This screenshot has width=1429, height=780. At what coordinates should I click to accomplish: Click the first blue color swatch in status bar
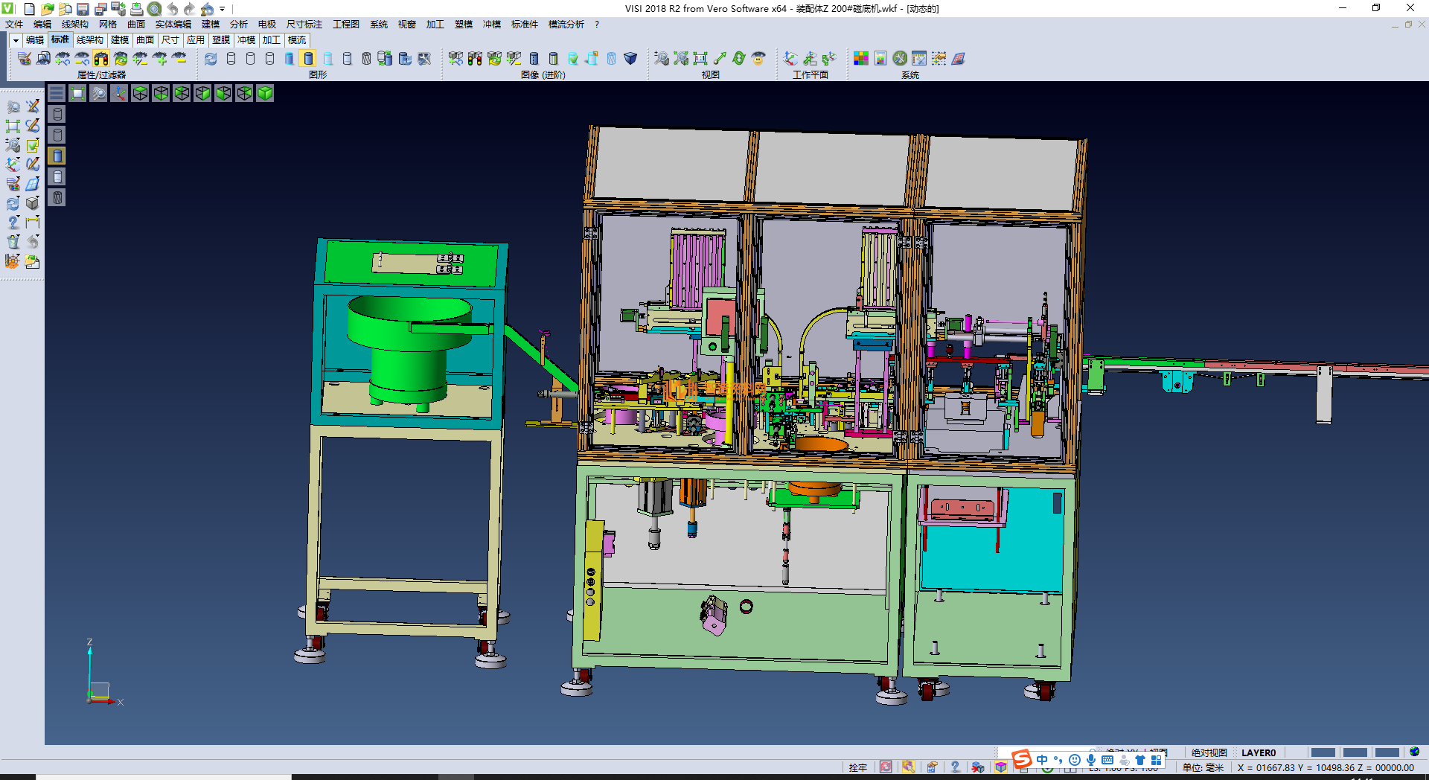[1323, 752]
